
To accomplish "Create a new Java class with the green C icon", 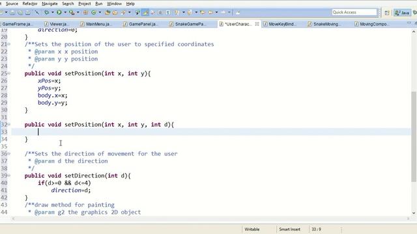I will (x=94, y=12).
